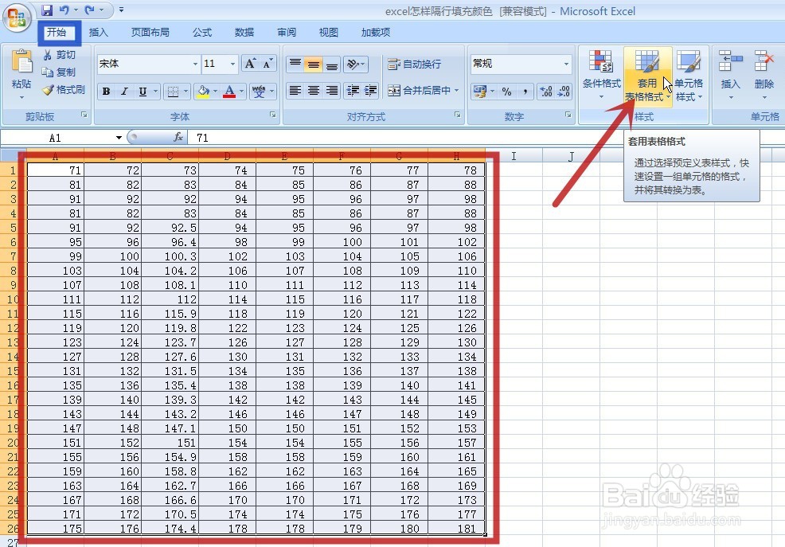Switch to the 审阅 tab
This screenshot has height=547, width=785.
pos(287,32)
